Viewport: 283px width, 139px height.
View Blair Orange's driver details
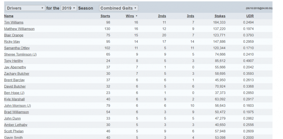(14, 35)
